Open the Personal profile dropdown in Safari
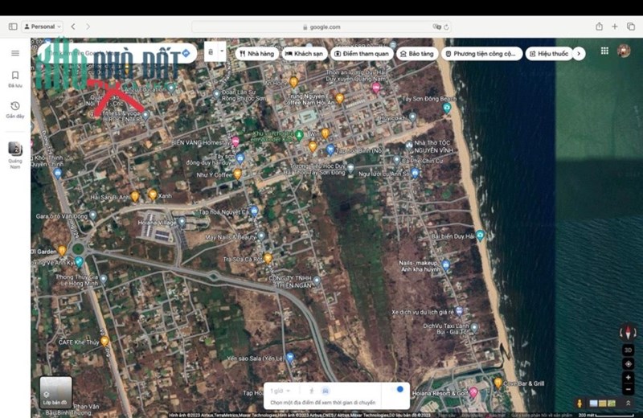Image resolution: width=643 pixels, height=418 pixels. 43,27
